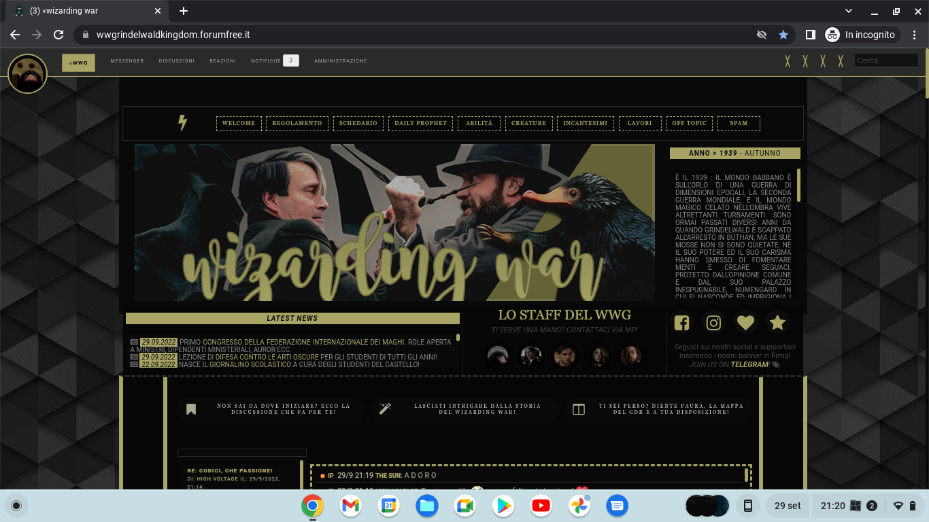Open the 'Difesa contro le Arti Oscure' news link

pos(267,357)
